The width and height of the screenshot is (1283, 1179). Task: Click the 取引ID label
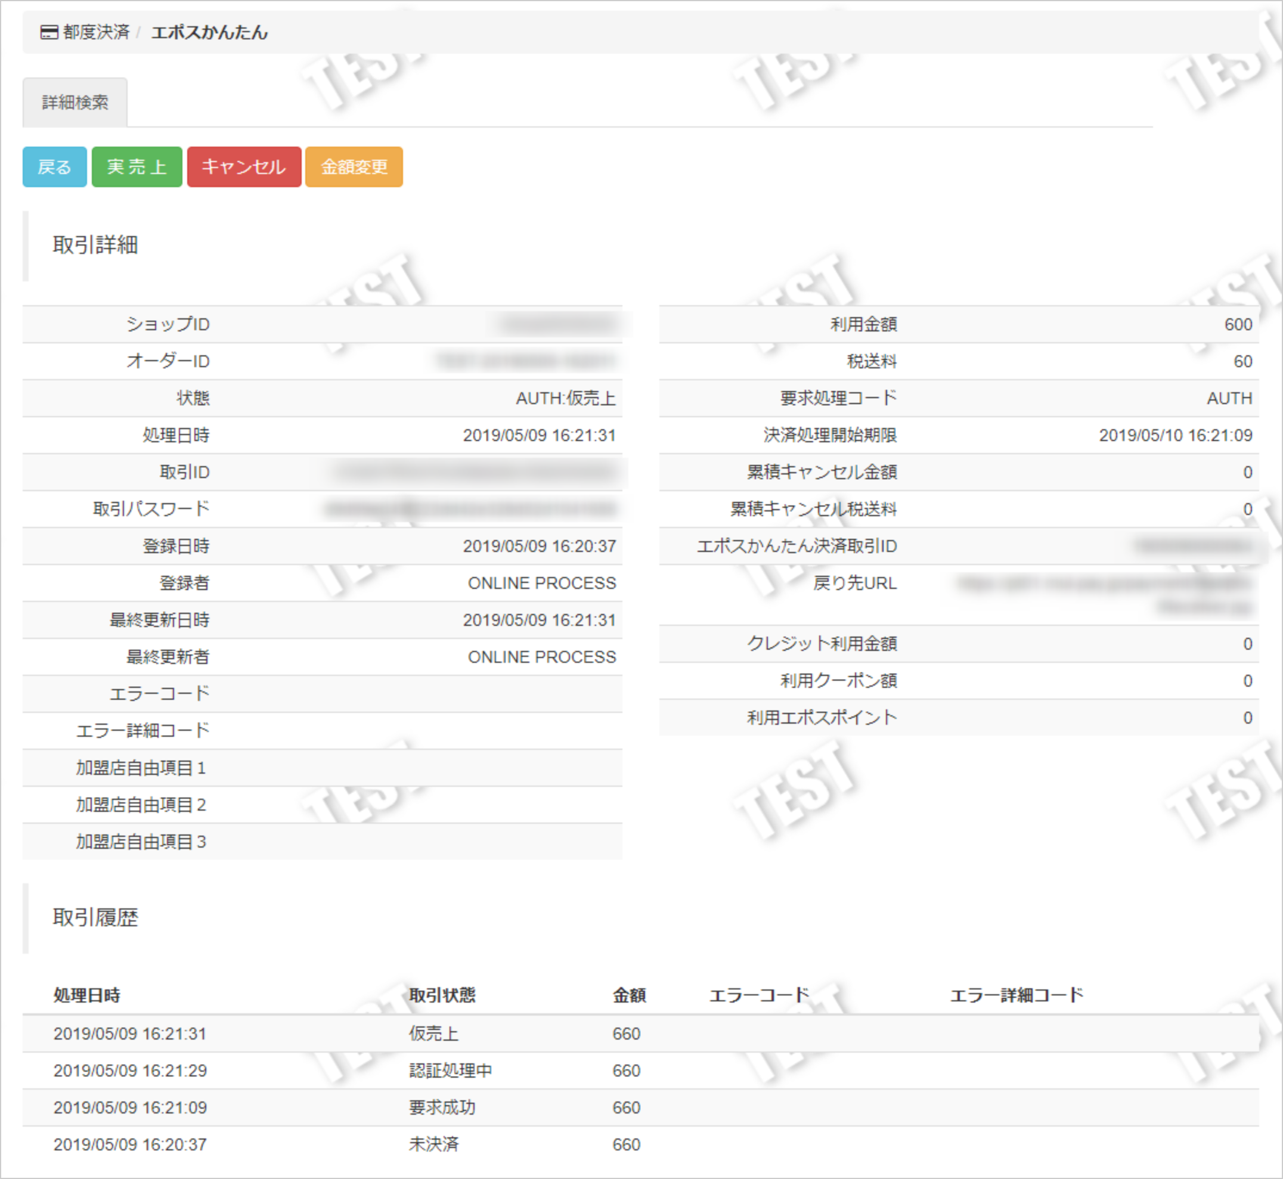[184, 472]
